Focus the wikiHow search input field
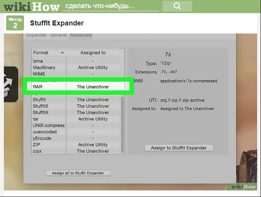261x197 pixels. (x=111, y=6)
